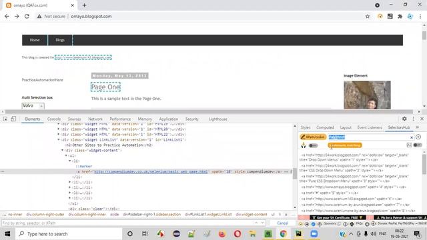Screen dimensions: 427x240
Task: Switch to the Sources tab
Action: coord(74,119)
